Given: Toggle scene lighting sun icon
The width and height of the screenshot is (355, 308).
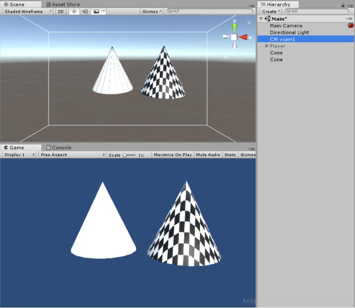Looking at the screenshot, I should point(74,12).
